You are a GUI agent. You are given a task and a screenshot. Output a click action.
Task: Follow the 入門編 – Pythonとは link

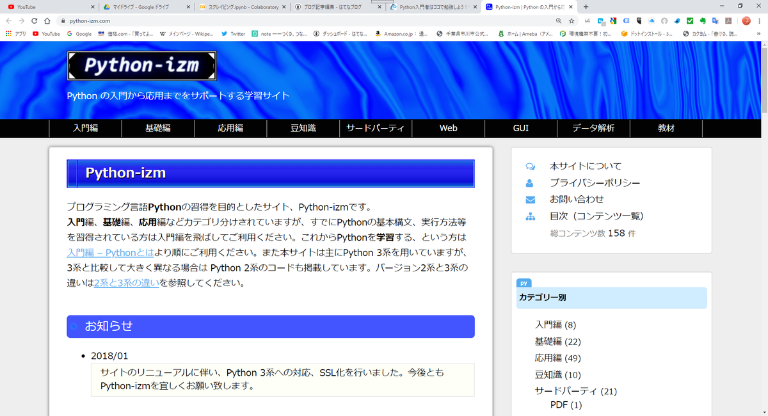tap(110, 253)
